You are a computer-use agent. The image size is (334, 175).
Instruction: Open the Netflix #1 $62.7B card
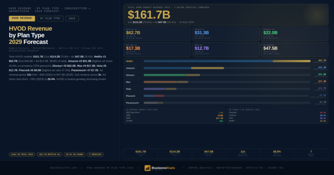(x=157, y=34)
